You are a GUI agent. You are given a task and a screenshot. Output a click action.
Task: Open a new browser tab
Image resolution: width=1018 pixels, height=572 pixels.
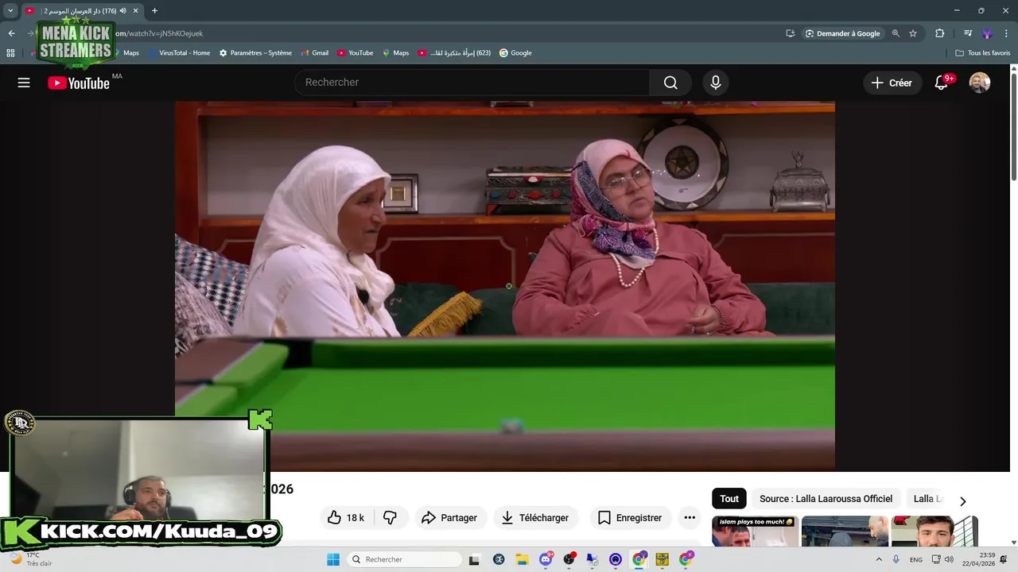click(154, 10)
